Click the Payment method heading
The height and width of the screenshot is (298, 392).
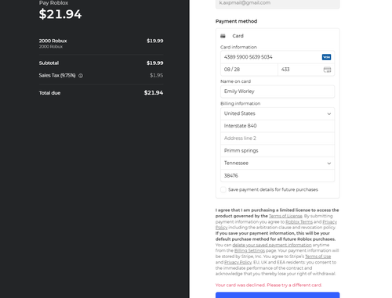tap(236, 21)
